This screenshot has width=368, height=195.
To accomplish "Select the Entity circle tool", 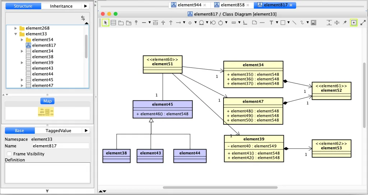I will 201,23.
